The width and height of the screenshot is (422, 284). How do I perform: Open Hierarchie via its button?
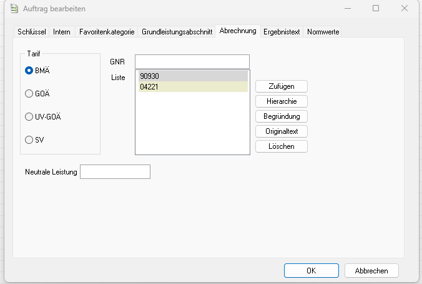coord(282,101)
